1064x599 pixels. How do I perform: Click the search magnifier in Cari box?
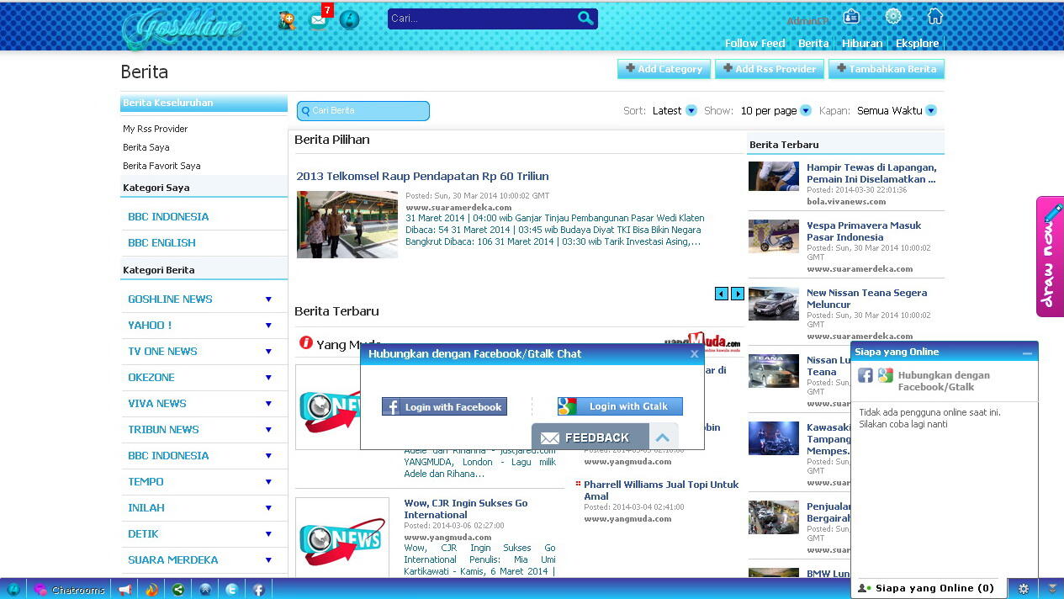pos(585,18)
